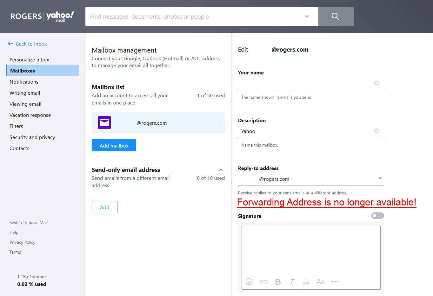Go back to Inbox

(27, 44)
